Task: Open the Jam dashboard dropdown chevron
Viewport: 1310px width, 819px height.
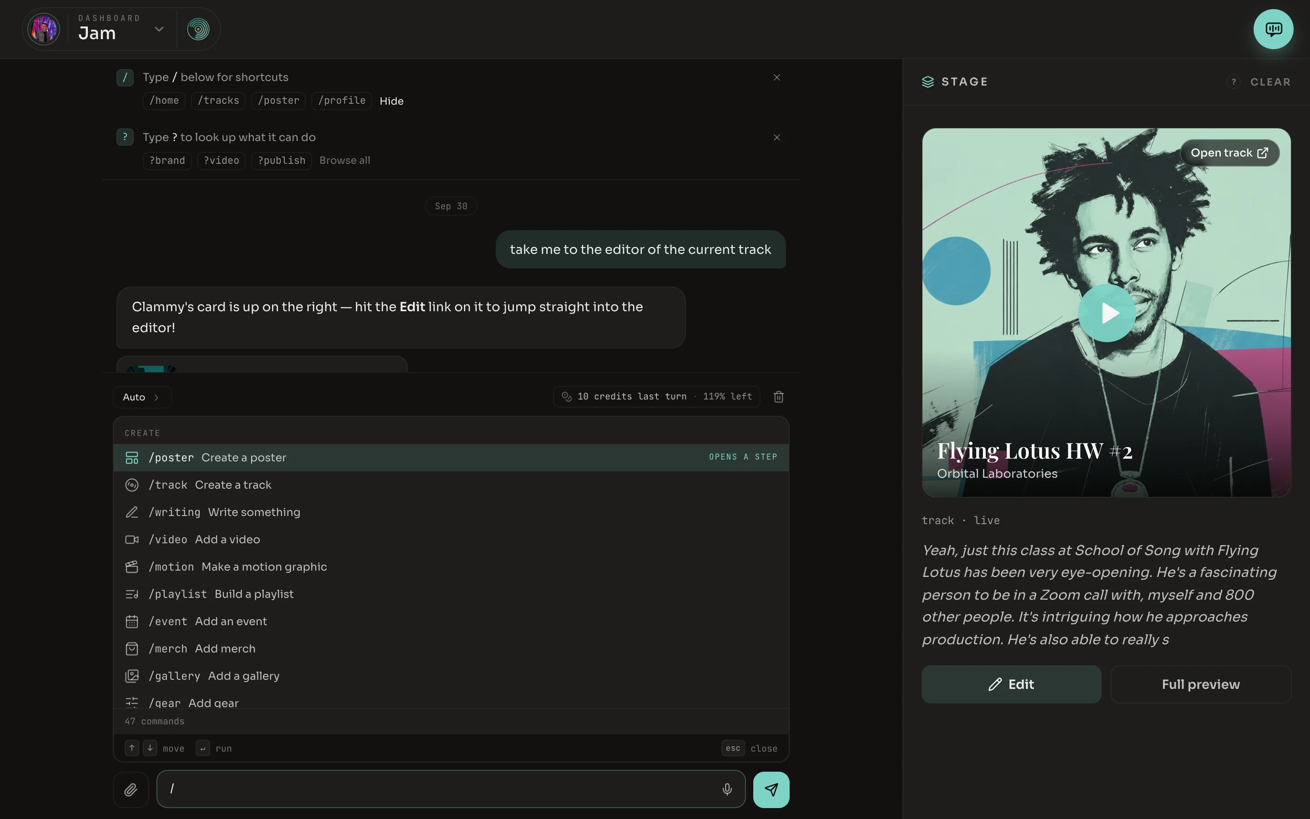Action: coord(159,29)
